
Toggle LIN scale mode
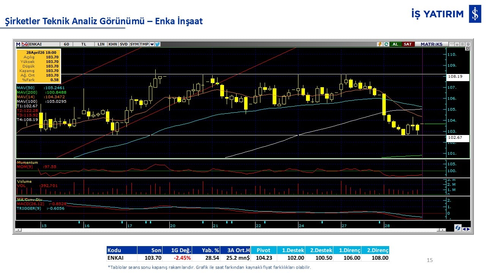click(101, 44)
